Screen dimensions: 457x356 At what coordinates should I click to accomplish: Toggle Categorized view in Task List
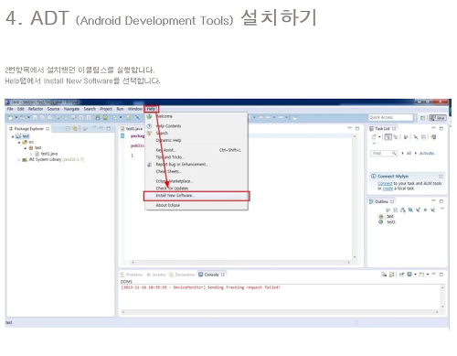coord(388,137)
